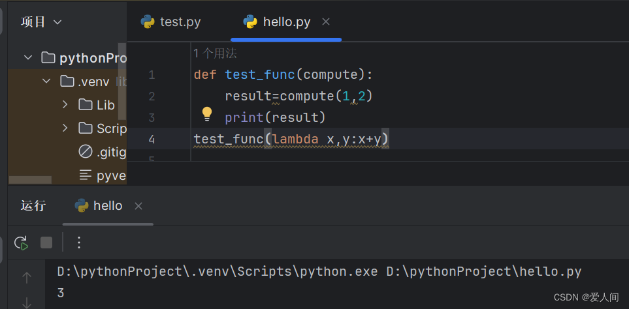Expand the Lib folder
629x309 pixels.
click(x=65, y=105)
